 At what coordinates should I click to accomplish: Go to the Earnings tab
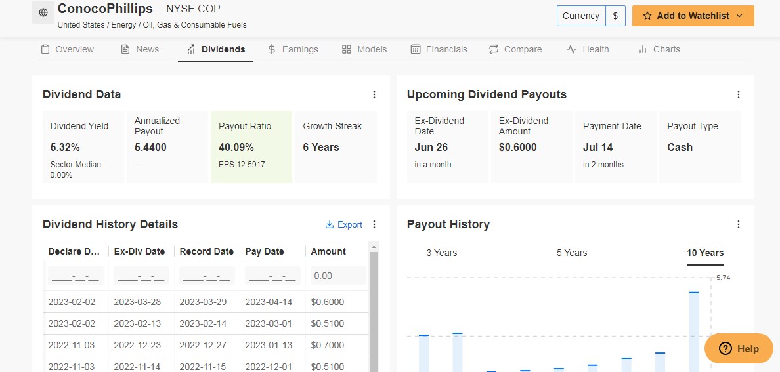293,49
